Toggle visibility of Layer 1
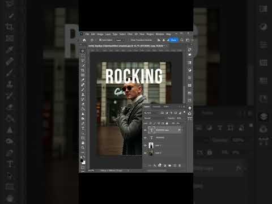 pos(145,146)
